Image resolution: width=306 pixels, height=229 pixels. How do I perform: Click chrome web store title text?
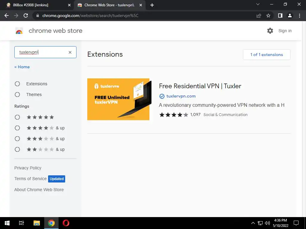click(x=55, y=31)
